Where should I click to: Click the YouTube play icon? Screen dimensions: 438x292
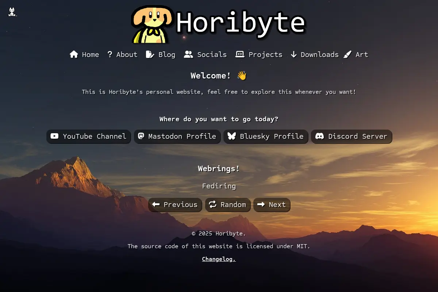[54, 136]
